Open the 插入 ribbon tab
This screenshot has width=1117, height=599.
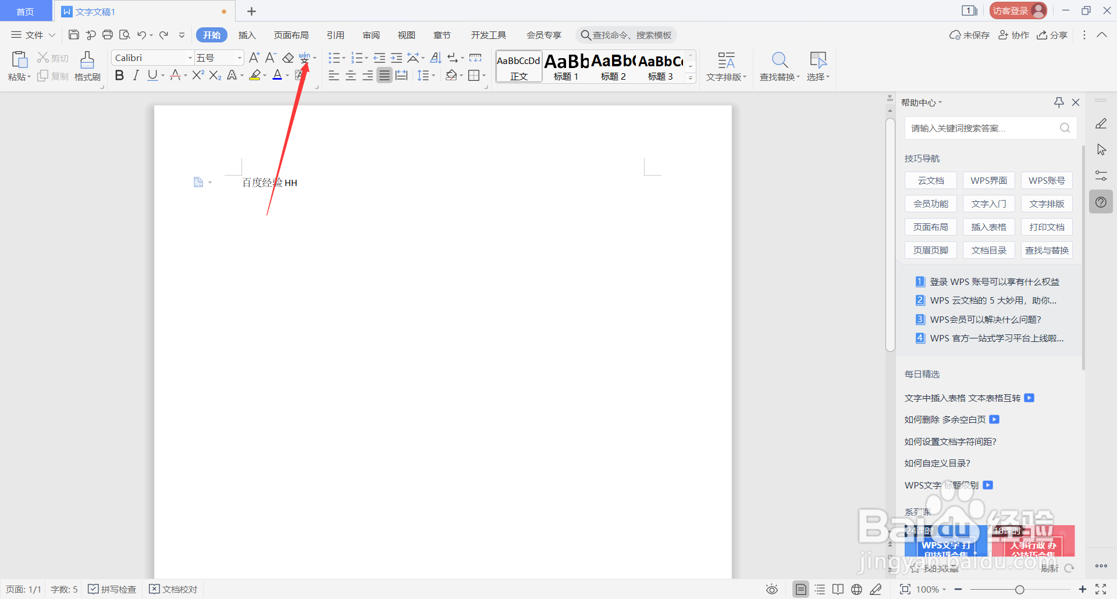(x=247, y=35)
